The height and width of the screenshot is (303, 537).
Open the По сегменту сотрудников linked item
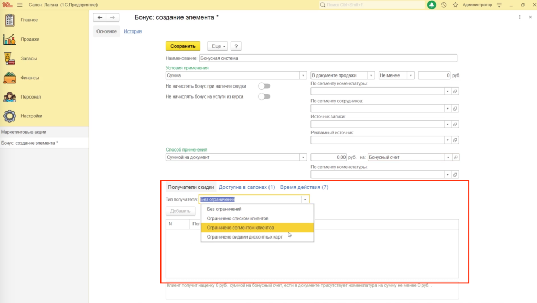click(455, 109)
